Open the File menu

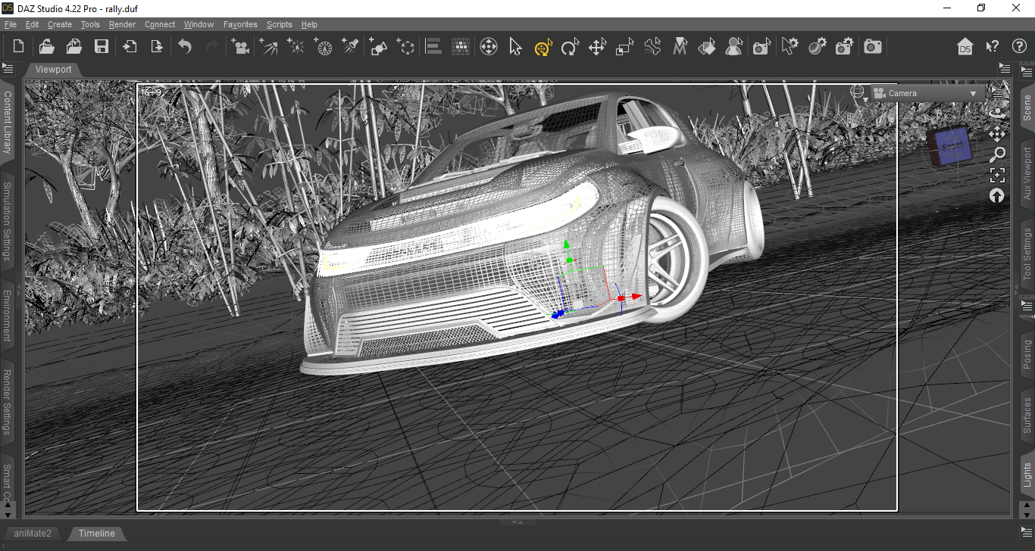click(x=11, y=24)
